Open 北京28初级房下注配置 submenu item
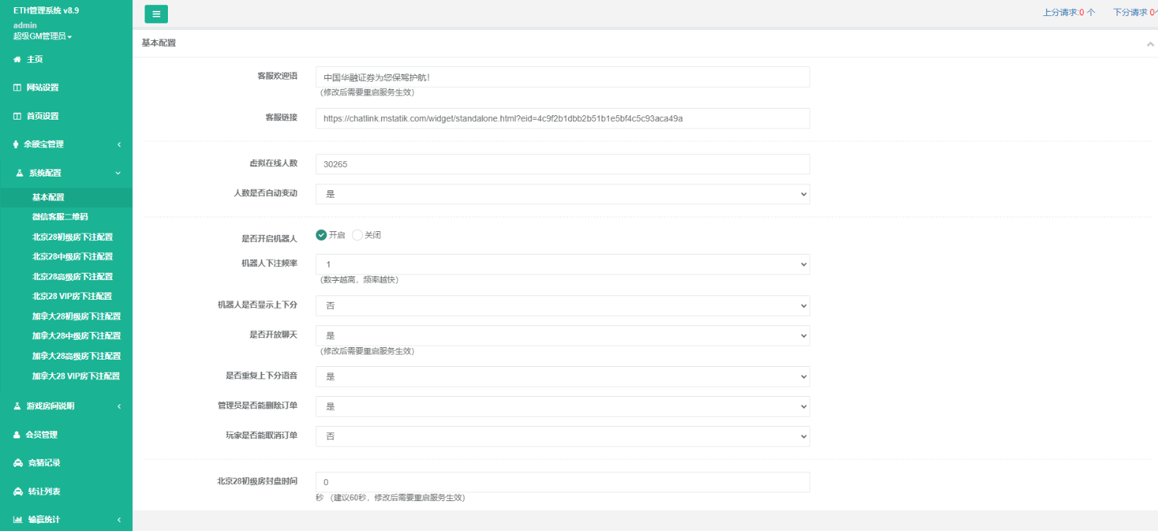 pyautogui.click(x=72, y=237)
